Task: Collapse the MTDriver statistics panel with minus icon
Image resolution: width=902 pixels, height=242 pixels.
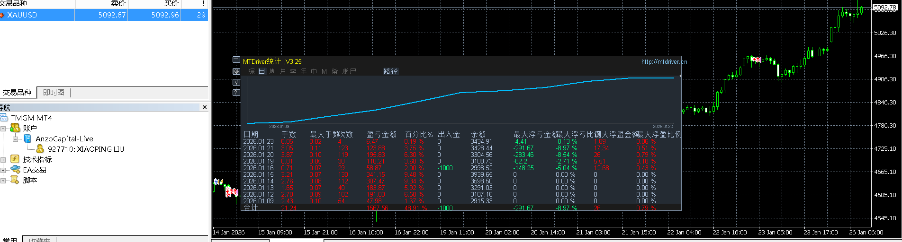Action: [x=236, y=60]
